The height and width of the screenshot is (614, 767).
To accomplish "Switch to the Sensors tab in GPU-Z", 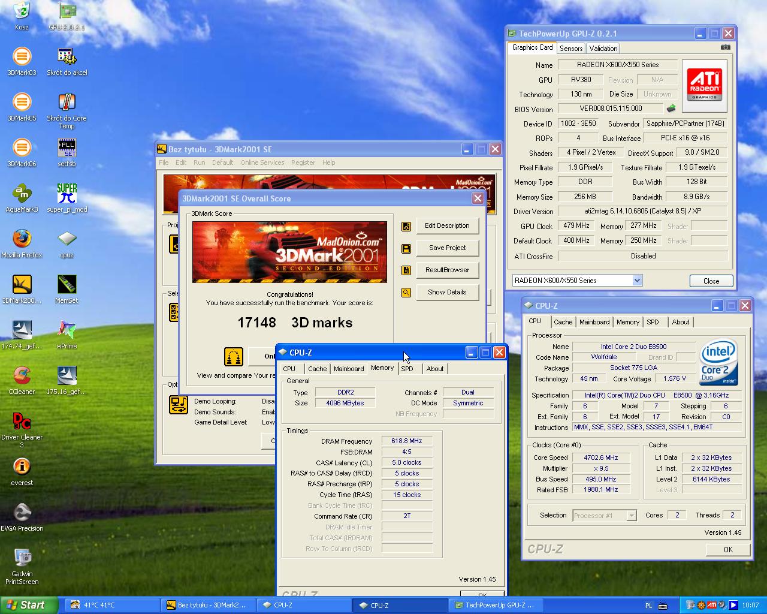I will click(571, 49).
